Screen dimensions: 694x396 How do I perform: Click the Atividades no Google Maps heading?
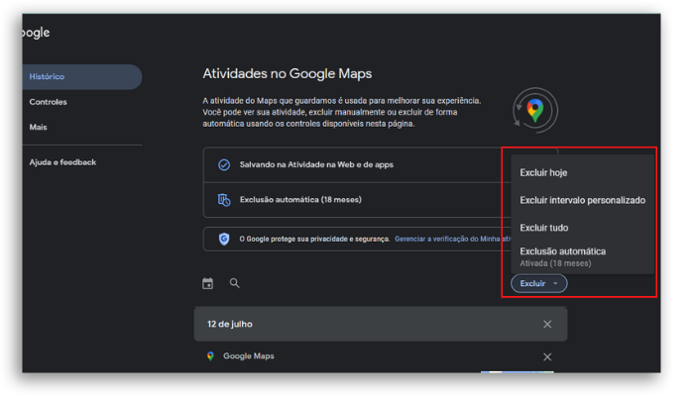tap(288, 73)
